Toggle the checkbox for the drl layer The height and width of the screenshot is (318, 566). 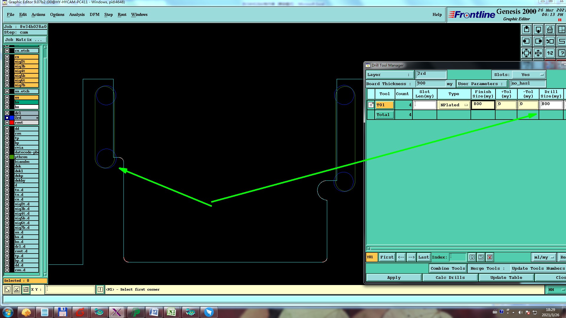[x=7, y=113]
